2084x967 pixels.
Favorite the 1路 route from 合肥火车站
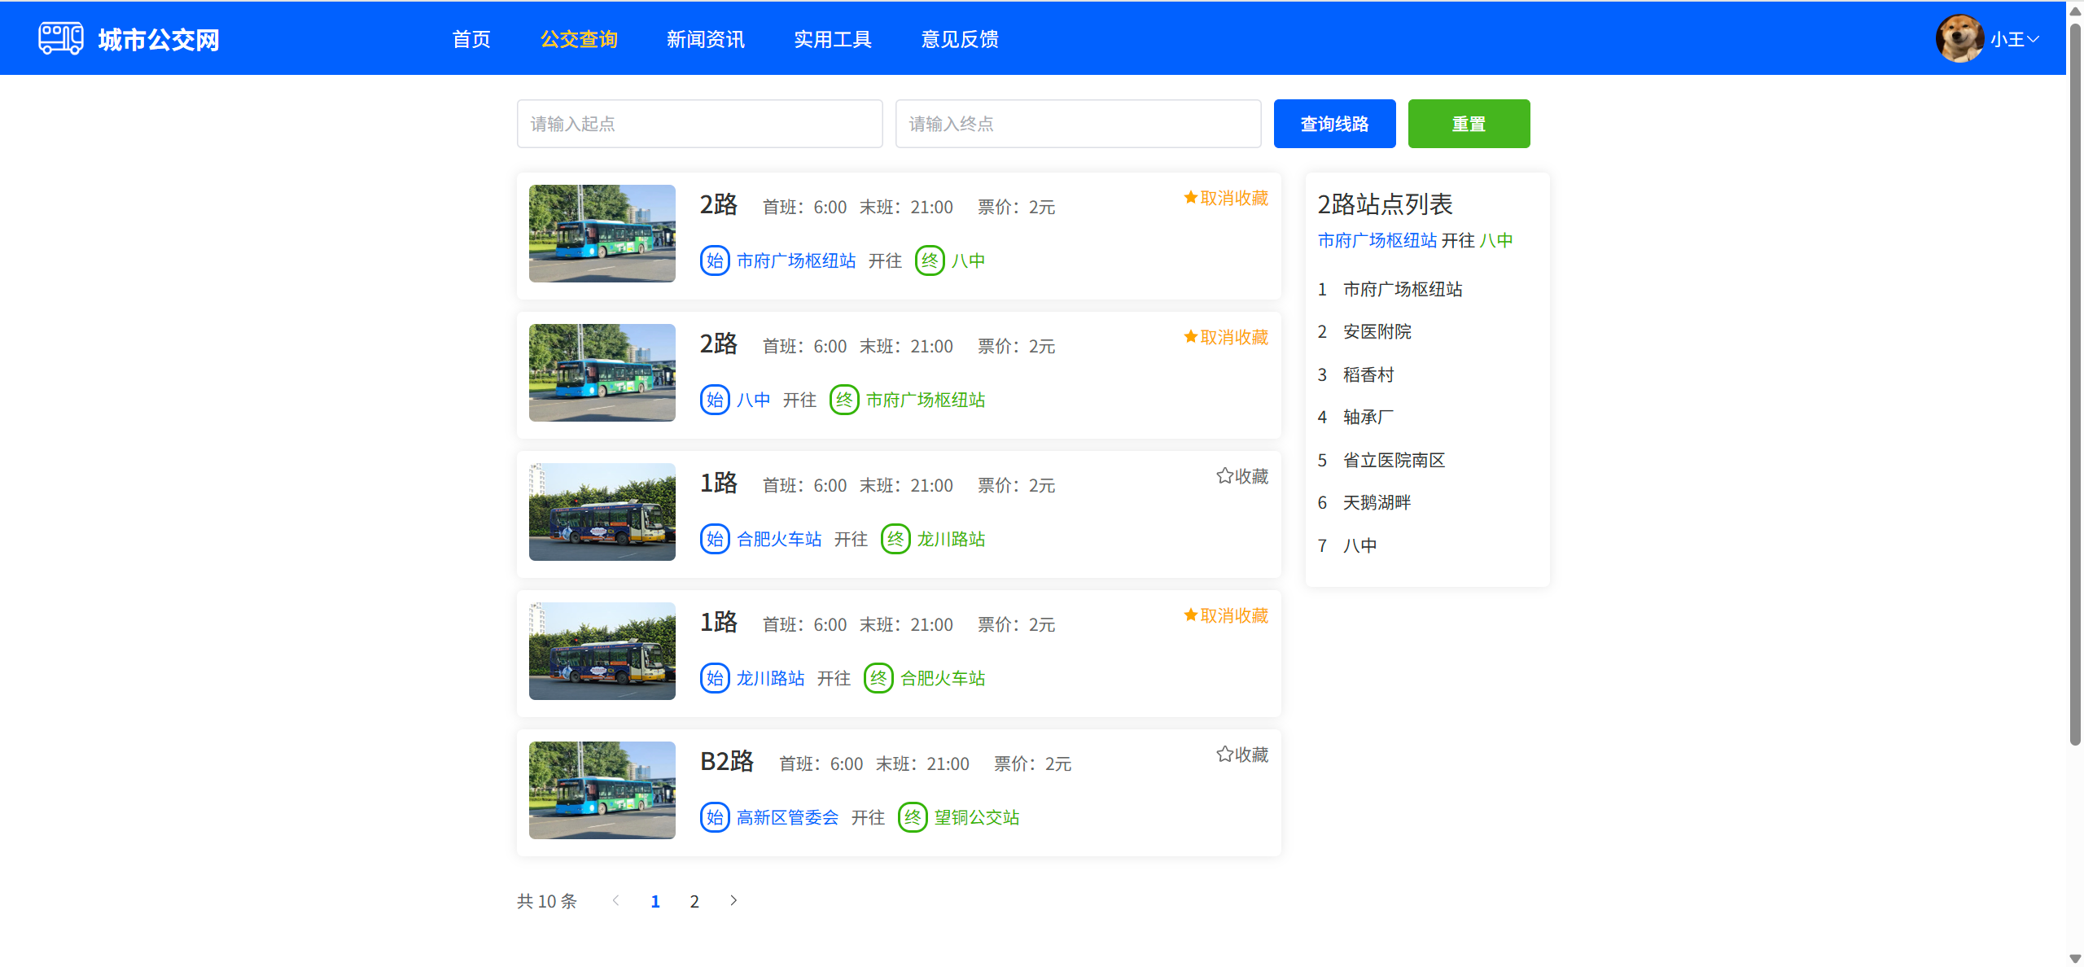(x=1241, y=476)
